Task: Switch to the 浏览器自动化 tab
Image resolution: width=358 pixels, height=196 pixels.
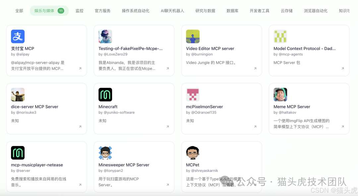Action: pos(316,11)
